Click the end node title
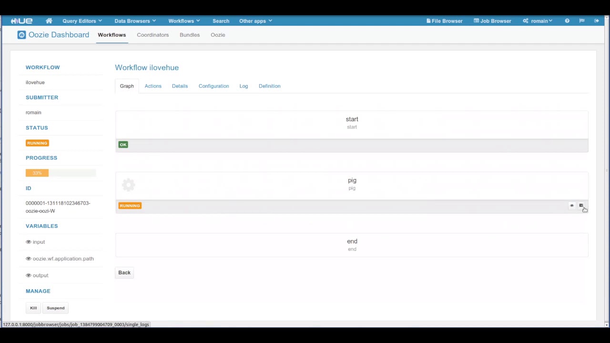610x343 pixels. coord(352,241)
